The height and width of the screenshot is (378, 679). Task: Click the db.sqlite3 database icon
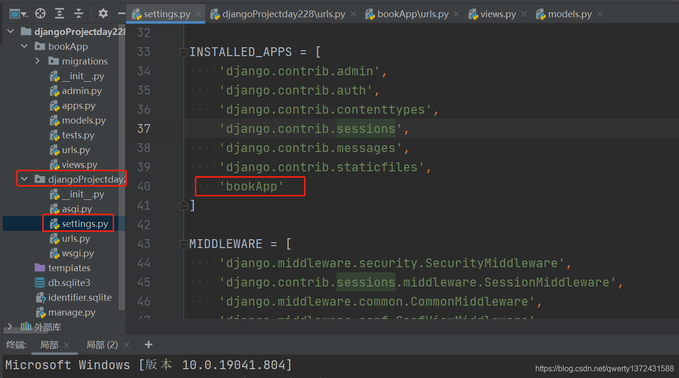[x=40, y=283]
